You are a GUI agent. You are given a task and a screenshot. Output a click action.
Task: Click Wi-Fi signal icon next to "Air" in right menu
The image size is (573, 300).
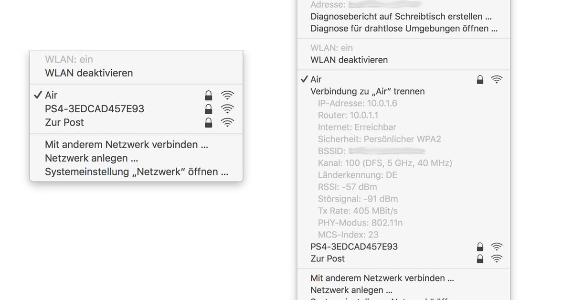[x=497, y=79]
